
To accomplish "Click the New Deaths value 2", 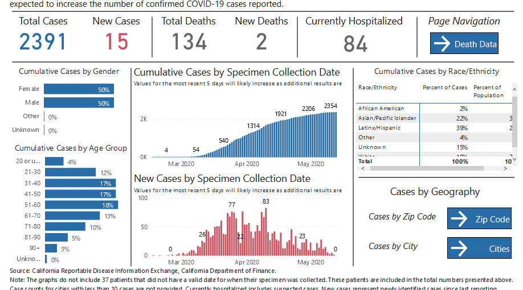I will pyautogui.click(x=261, y=42).
